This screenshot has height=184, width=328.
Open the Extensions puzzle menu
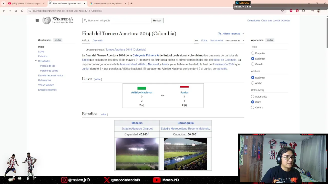303,11
